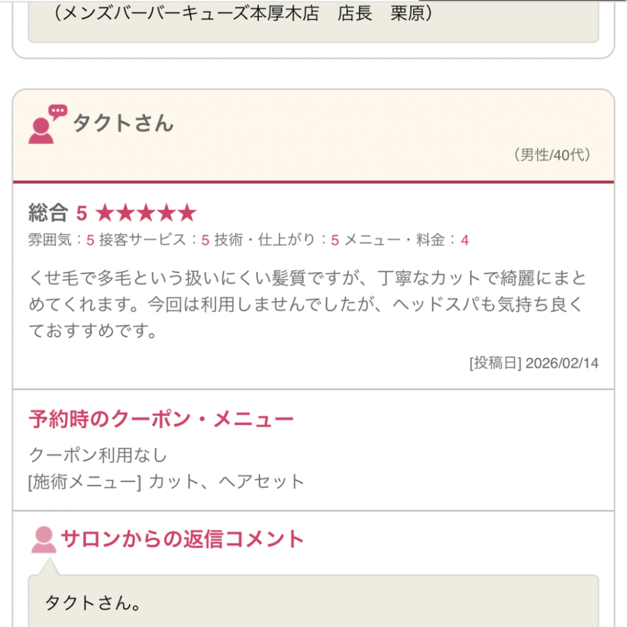Click the 雰囲気 rating score
This screenshot has height=627, width=627.
(x=90, y=240)
